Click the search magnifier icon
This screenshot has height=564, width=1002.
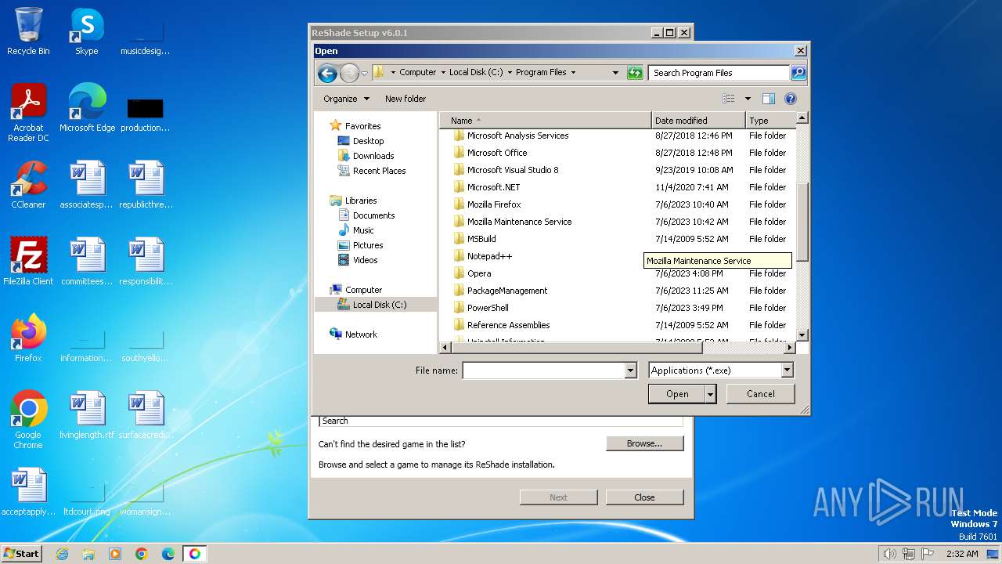click(798, 73)
